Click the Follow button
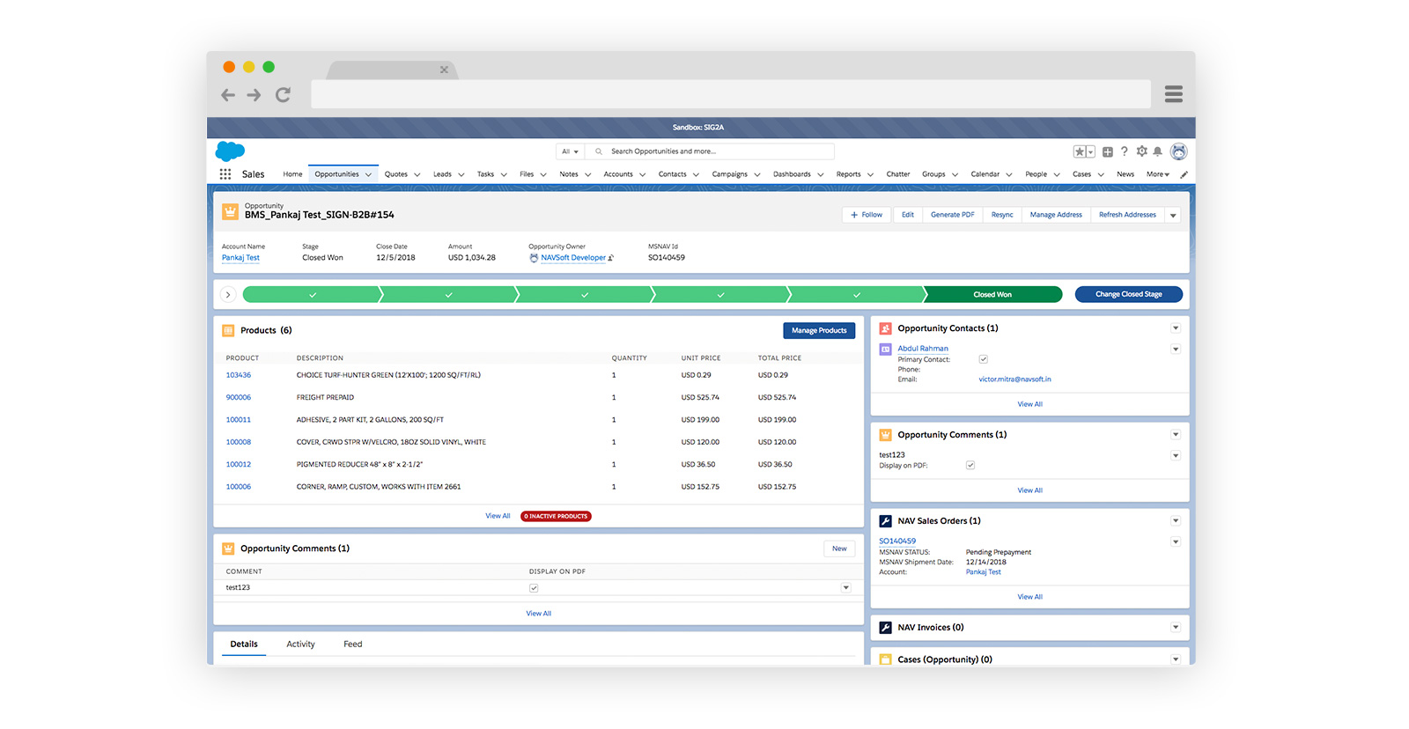This screenshot has width=1409, height=729. (867, 215)
